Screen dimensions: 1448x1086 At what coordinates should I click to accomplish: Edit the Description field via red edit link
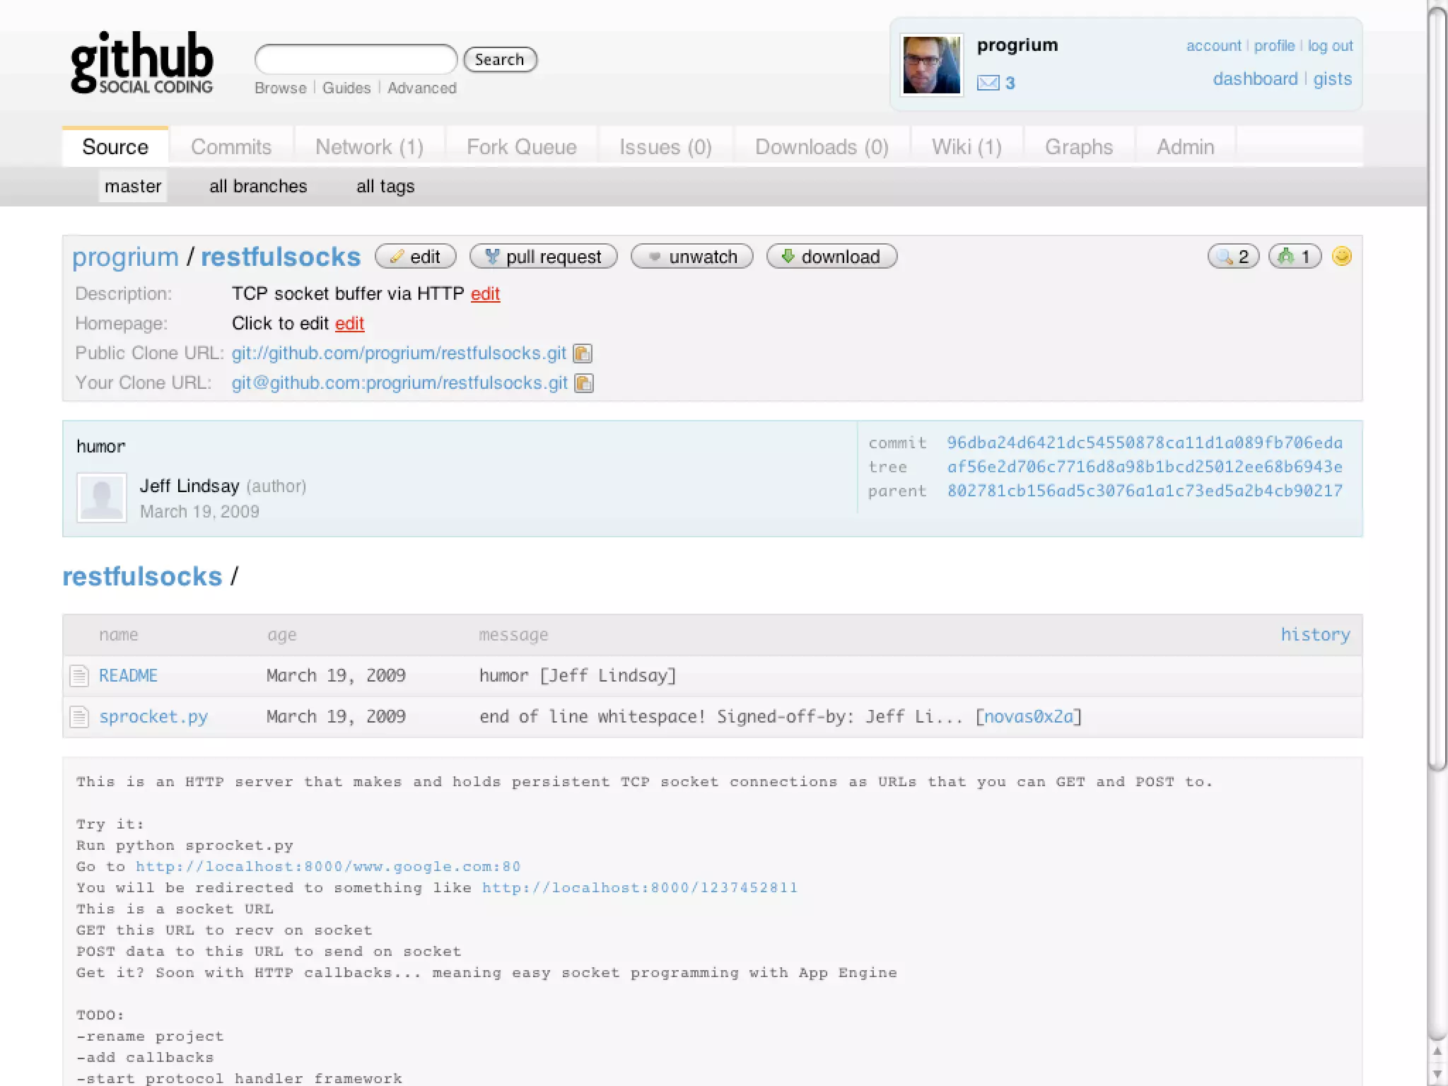[x=485, y=293]
